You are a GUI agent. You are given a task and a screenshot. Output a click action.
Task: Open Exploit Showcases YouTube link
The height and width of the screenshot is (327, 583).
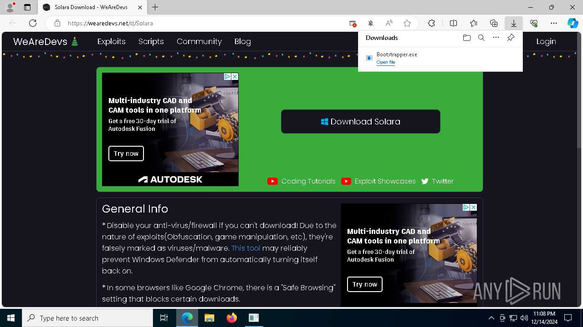pos(378,181)
